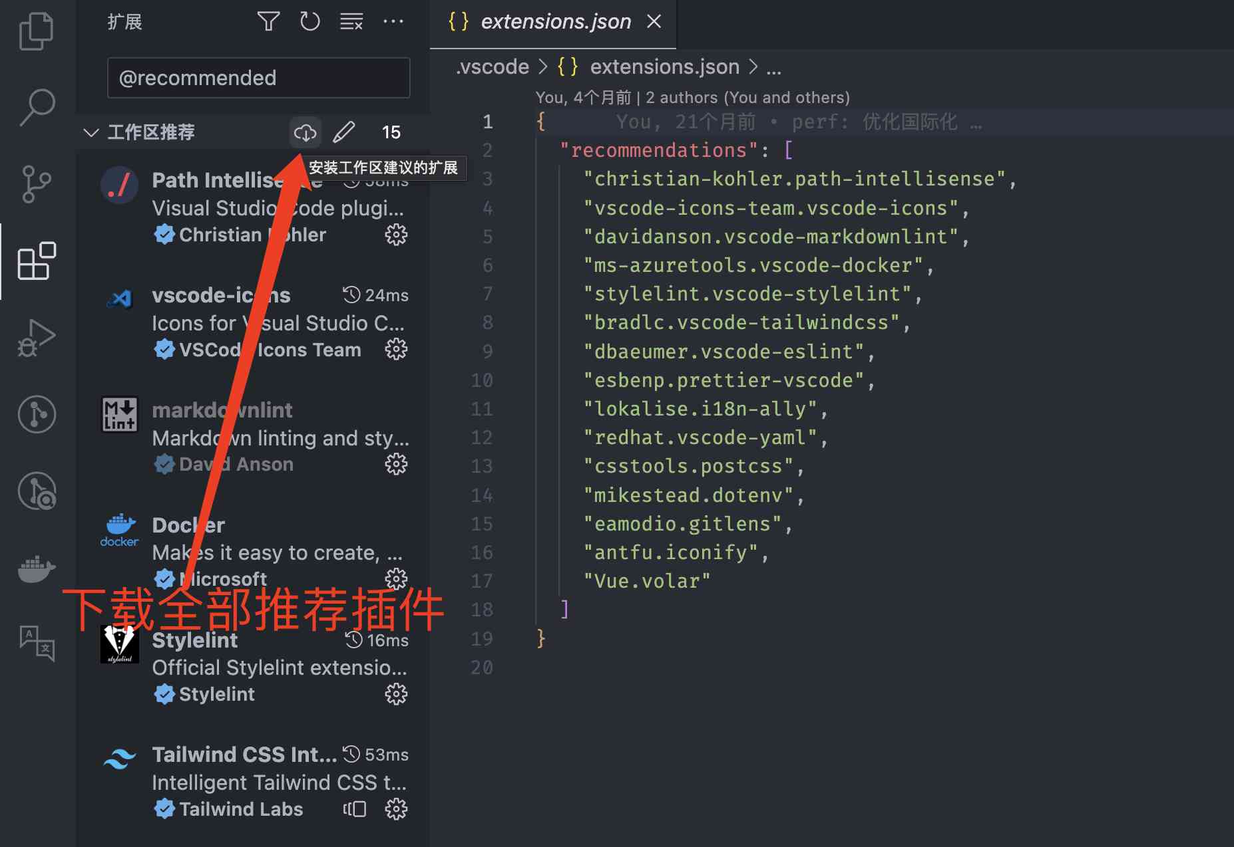Open the extensions panel more actions menu
The height and width of the screenshot is (847, 1234).
[x=393, y=22]
